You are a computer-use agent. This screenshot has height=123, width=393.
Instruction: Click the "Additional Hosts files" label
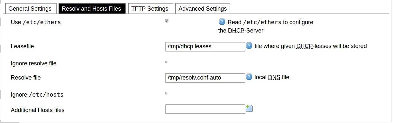tap(38, 110)
